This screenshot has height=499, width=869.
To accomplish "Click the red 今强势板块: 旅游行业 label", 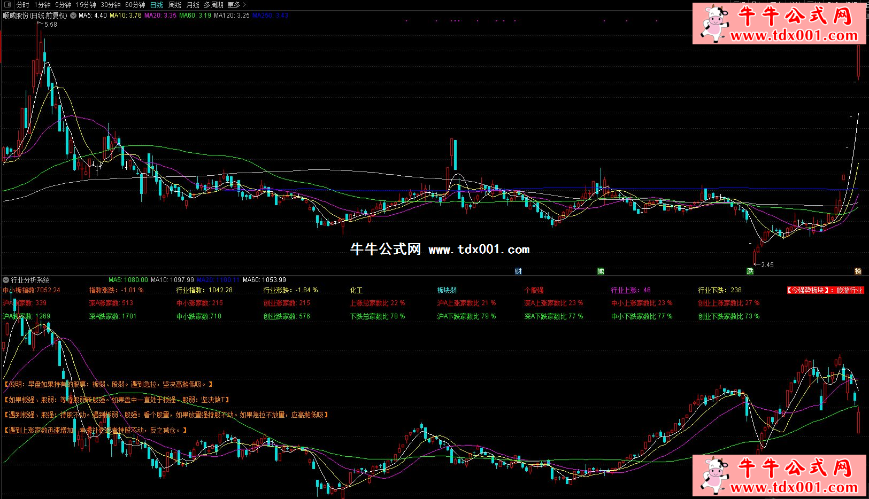I will (825, 290).
